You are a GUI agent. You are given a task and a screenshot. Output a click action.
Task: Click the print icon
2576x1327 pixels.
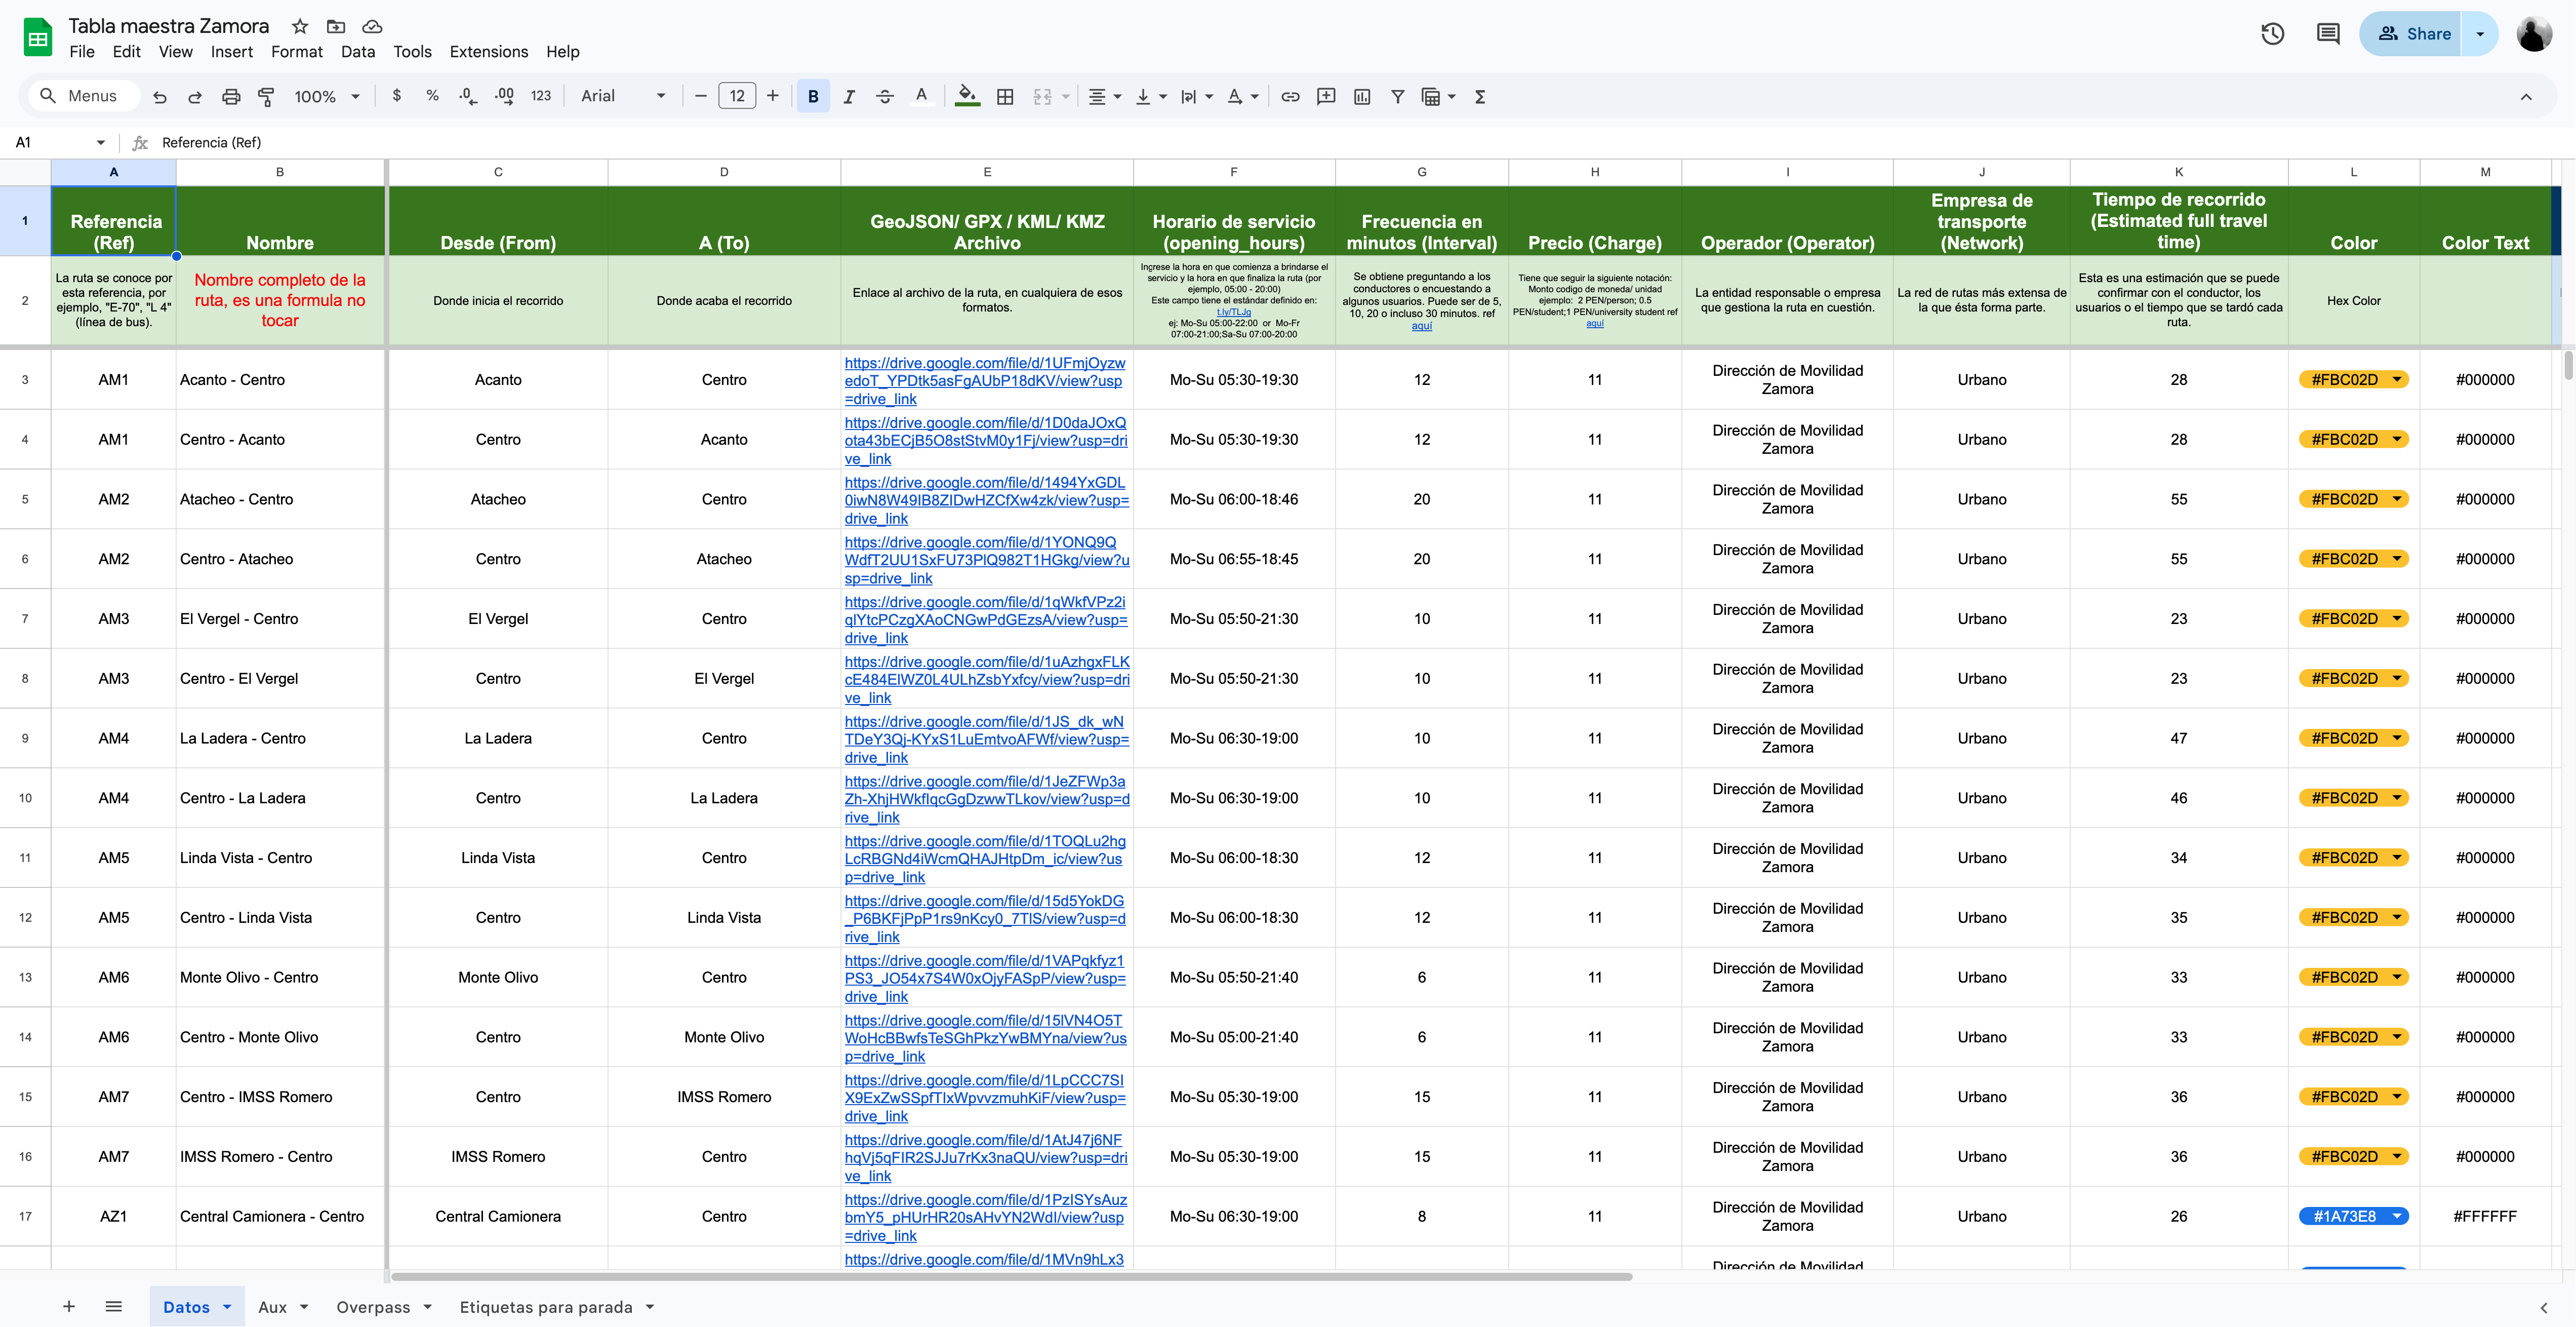[231, 96]
